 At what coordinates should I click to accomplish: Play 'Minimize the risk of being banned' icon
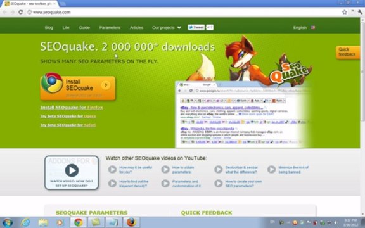[x=271, y=169]
